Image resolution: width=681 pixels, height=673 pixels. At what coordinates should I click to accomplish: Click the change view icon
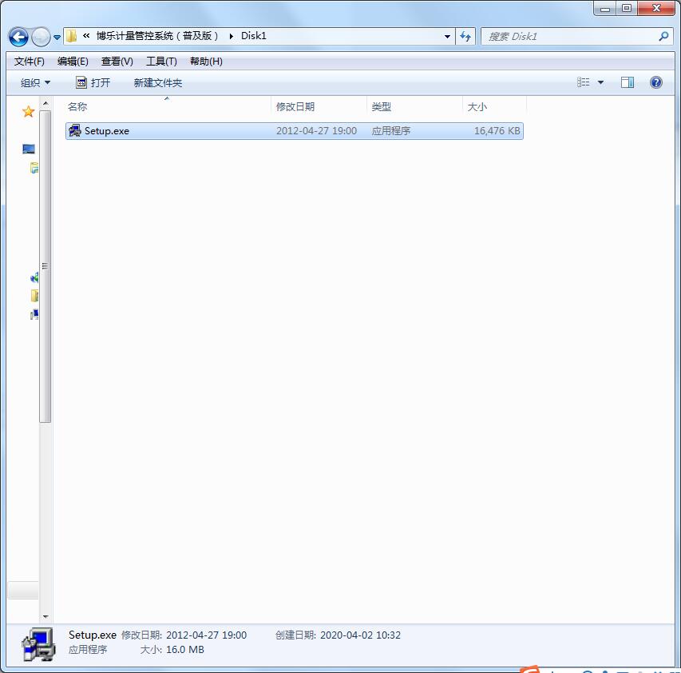(584, 82)
